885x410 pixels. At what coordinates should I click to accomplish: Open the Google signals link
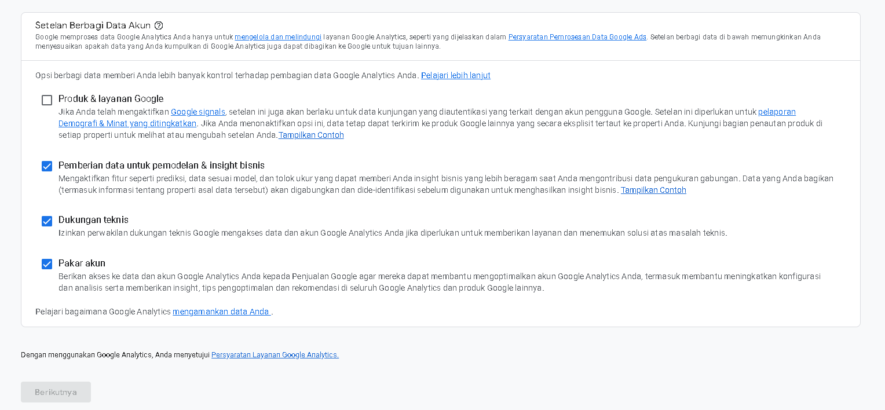(198, 112)
